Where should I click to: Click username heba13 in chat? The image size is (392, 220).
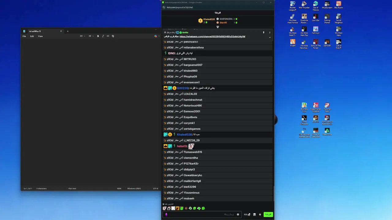tap(182, 146)
